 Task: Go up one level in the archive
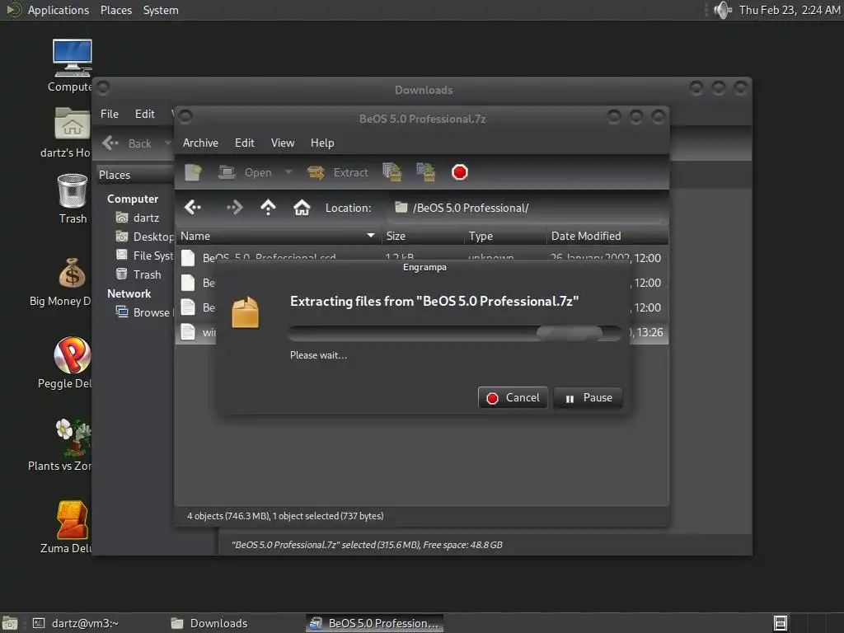point(268,207)
